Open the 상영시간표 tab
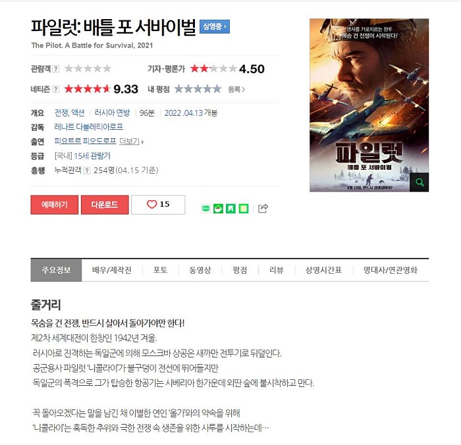This screenshot has width=461, height=445. [324, 270]
